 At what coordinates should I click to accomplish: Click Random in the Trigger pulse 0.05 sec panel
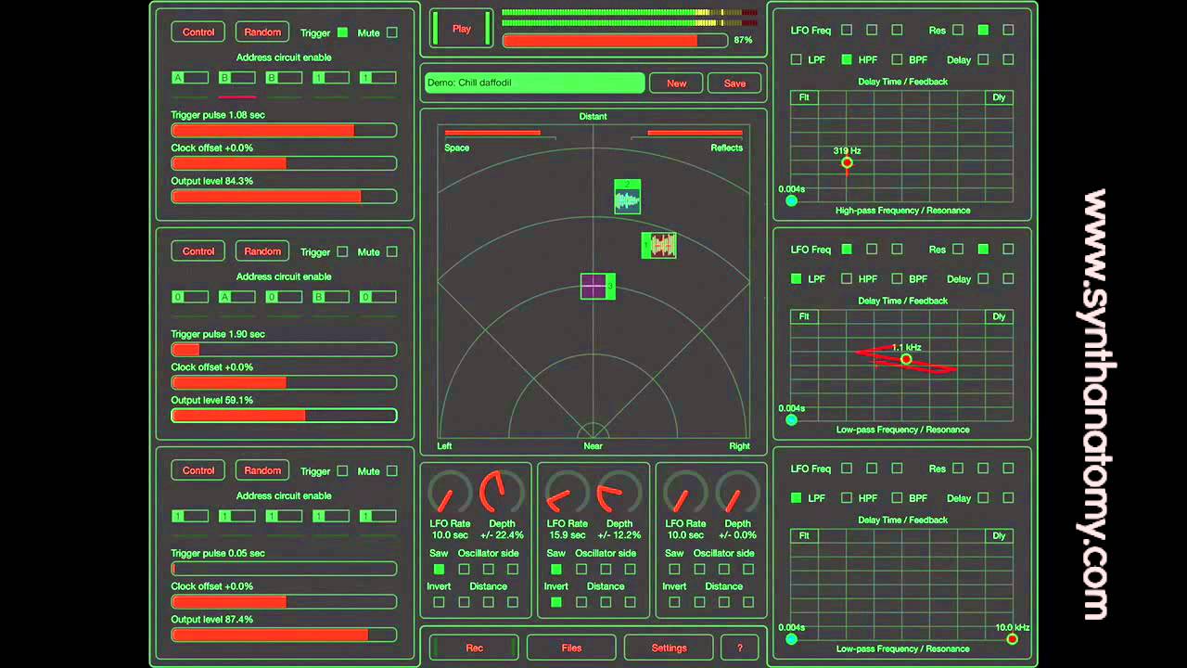262,470
